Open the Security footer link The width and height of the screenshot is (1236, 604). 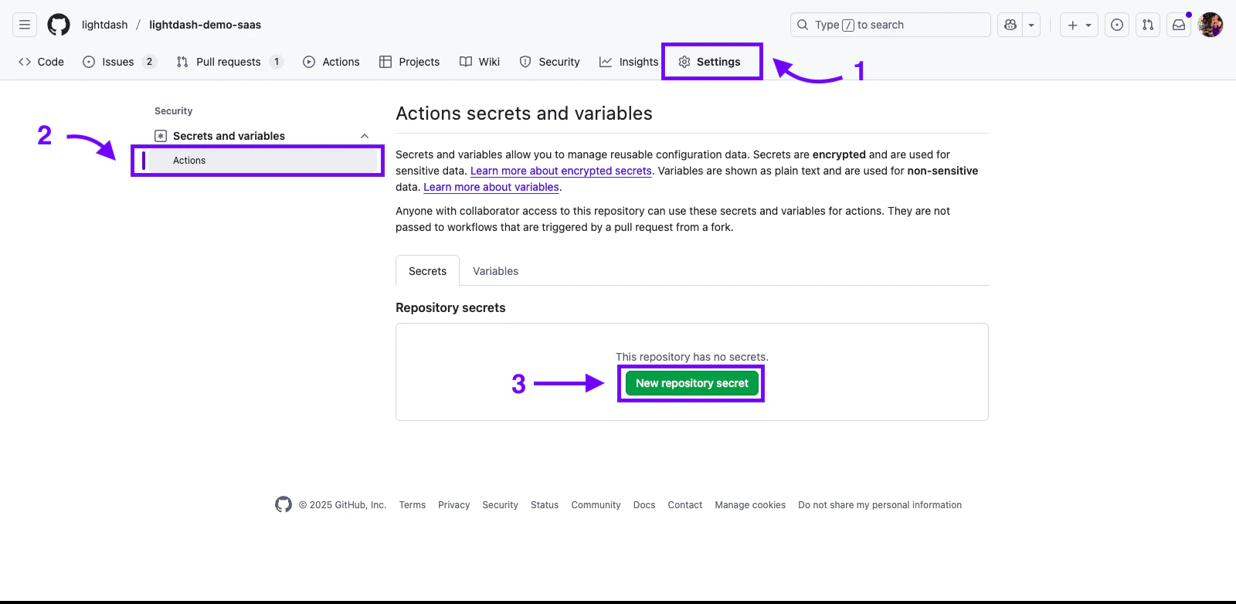[501, 505]
